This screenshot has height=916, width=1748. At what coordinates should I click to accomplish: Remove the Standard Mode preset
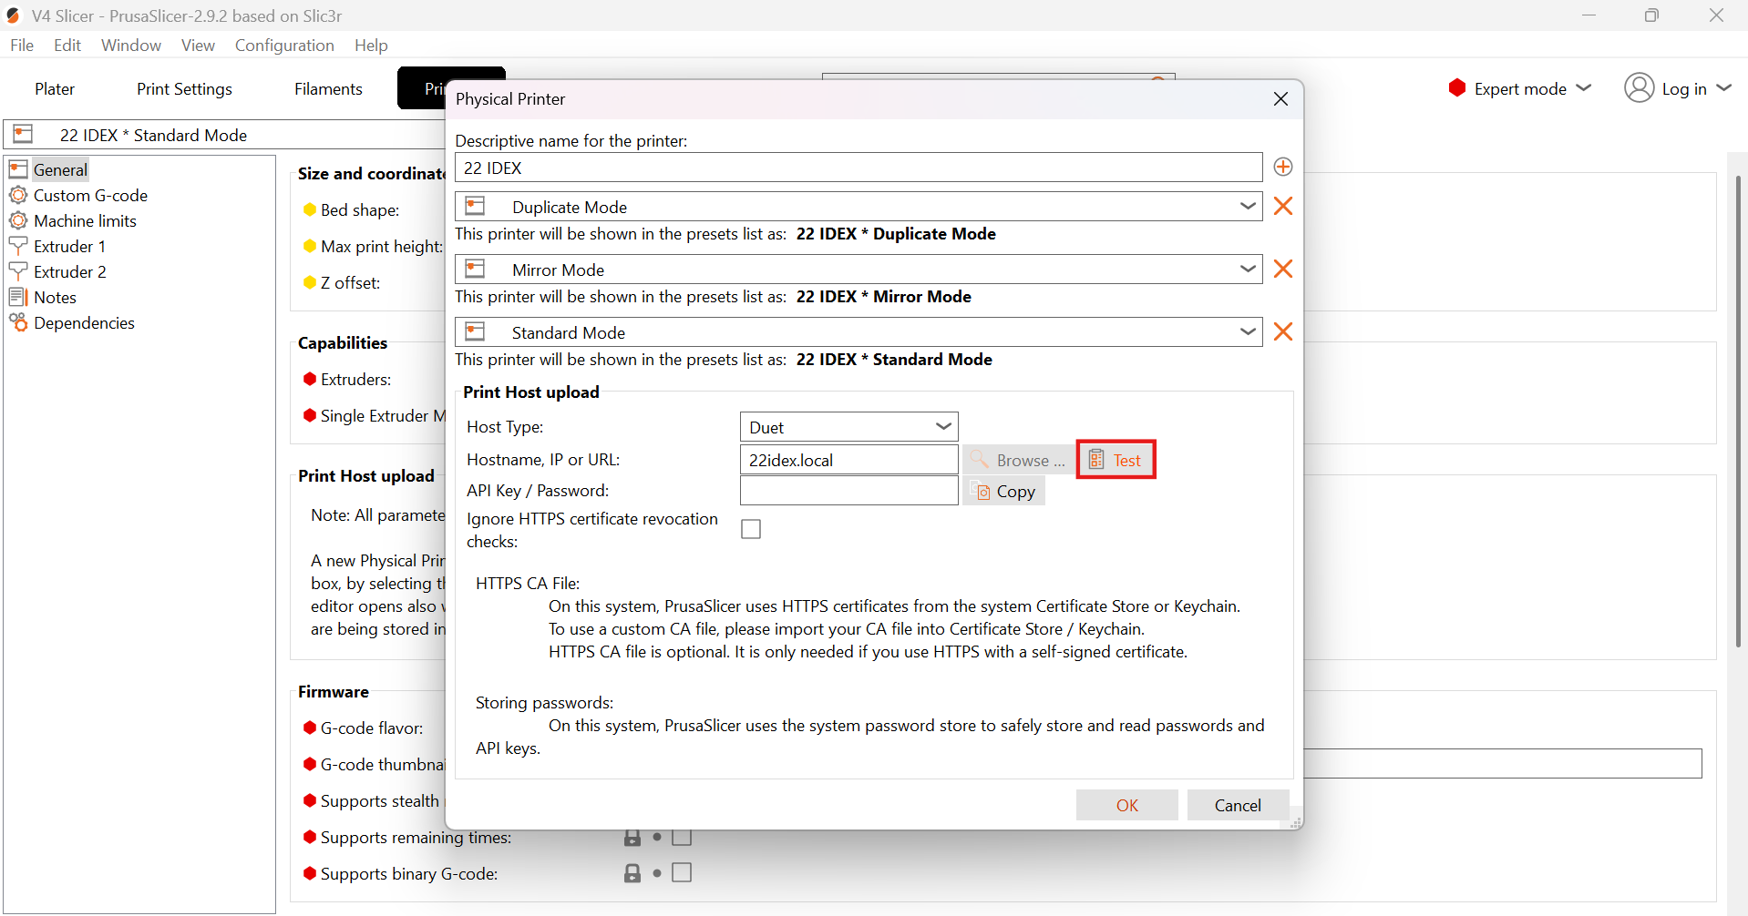point(1283,331)
